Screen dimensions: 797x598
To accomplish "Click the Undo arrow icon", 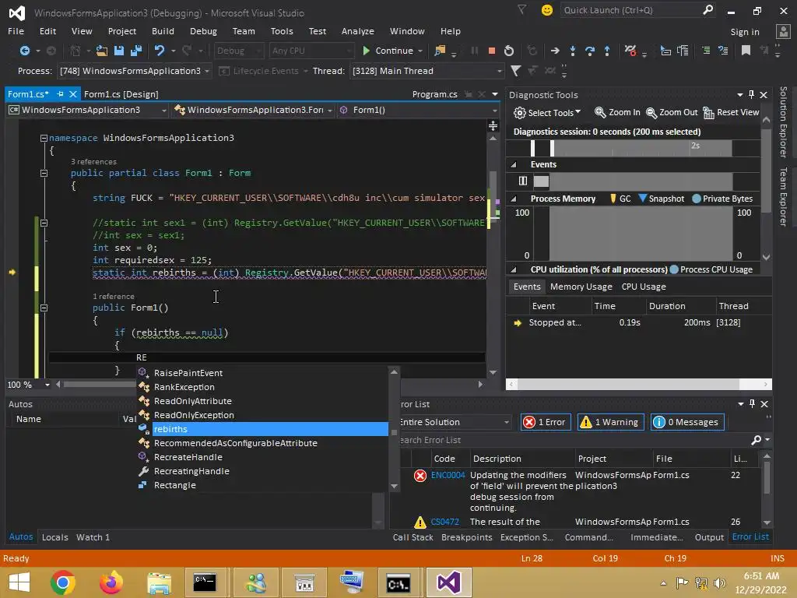I will [160, 51].
